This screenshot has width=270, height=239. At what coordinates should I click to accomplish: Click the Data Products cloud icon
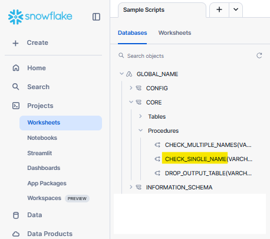16,234
